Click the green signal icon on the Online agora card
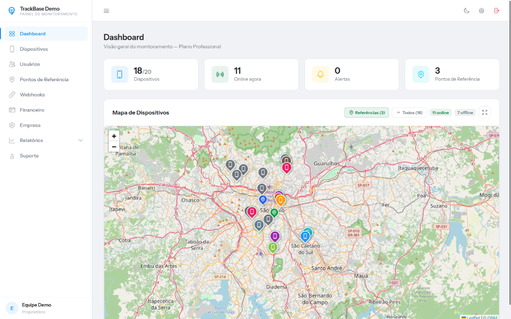The image size is (511, 319). [220, 74]
